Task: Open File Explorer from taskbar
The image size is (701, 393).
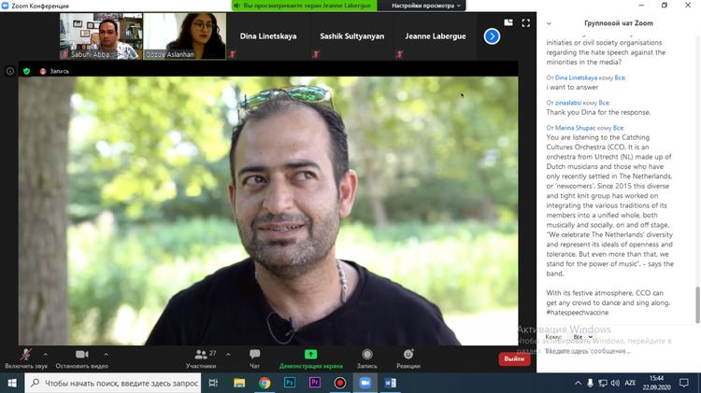Action: click(x=239, y=383)
